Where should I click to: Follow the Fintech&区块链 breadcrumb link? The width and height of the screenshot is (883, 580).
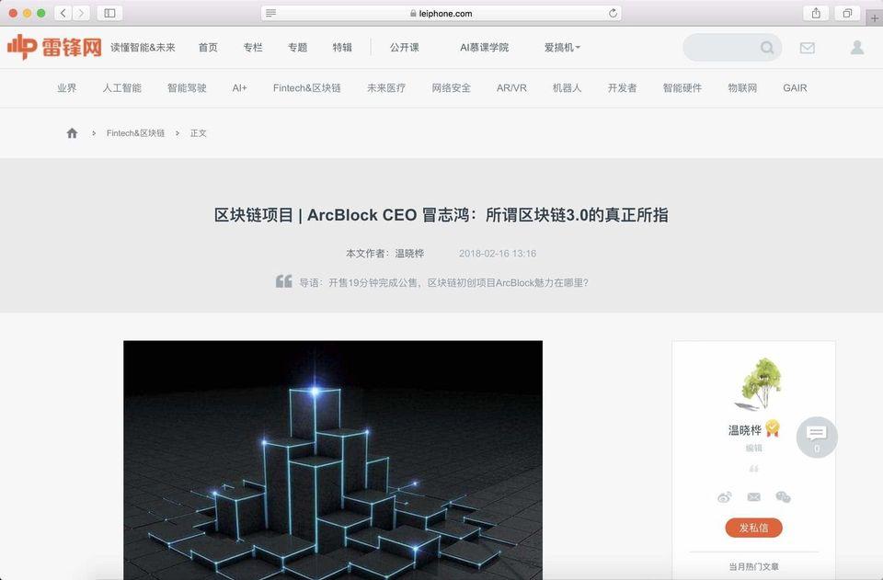136,133
